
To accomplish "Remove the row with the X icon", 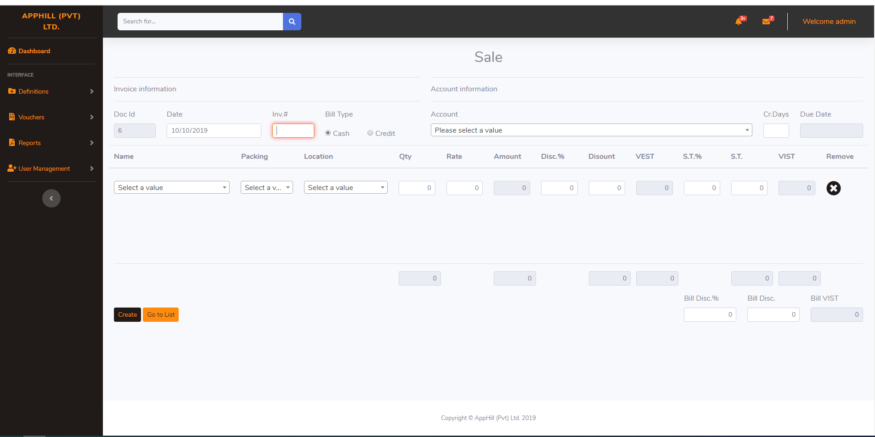I will [833, 188].
